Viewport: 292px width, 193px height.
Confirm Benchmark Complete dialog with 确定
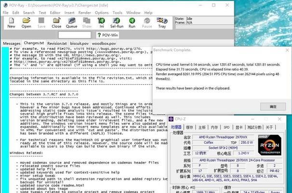pyautogui.click(x=273, y=107)
